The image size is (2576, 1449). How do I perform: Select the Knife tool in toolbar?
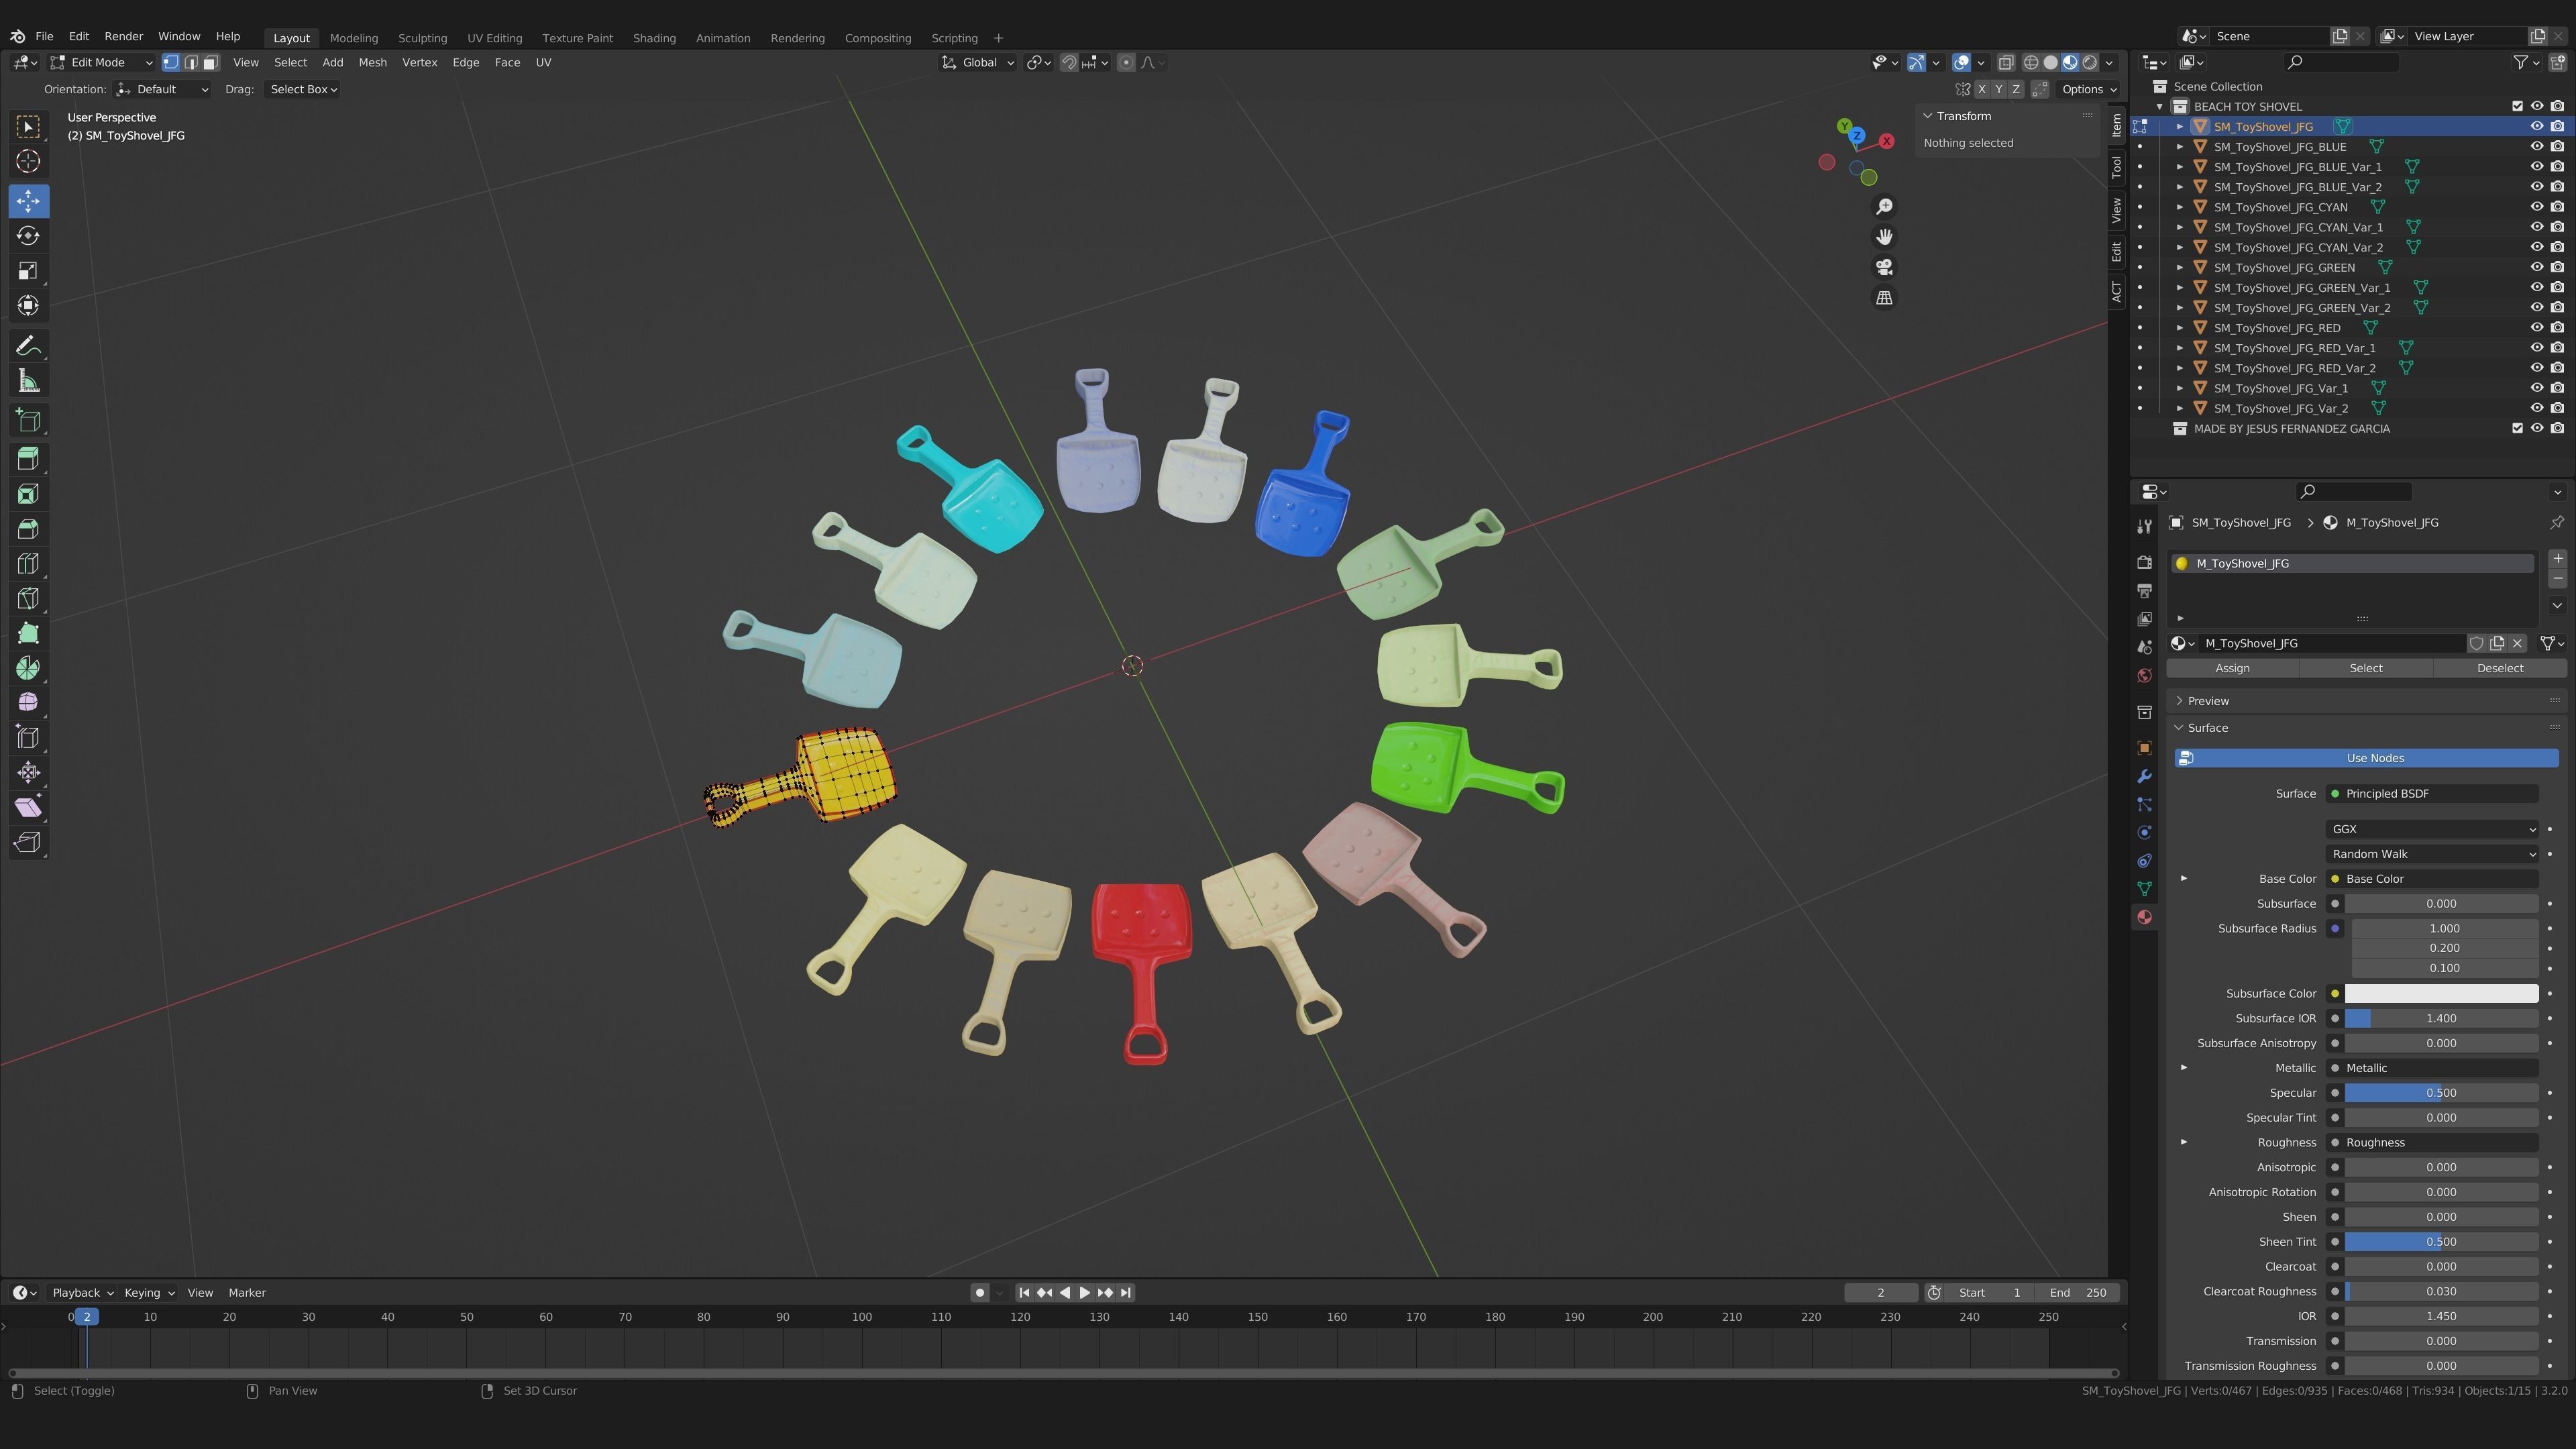pyautogui.click(x=28, y=598)
